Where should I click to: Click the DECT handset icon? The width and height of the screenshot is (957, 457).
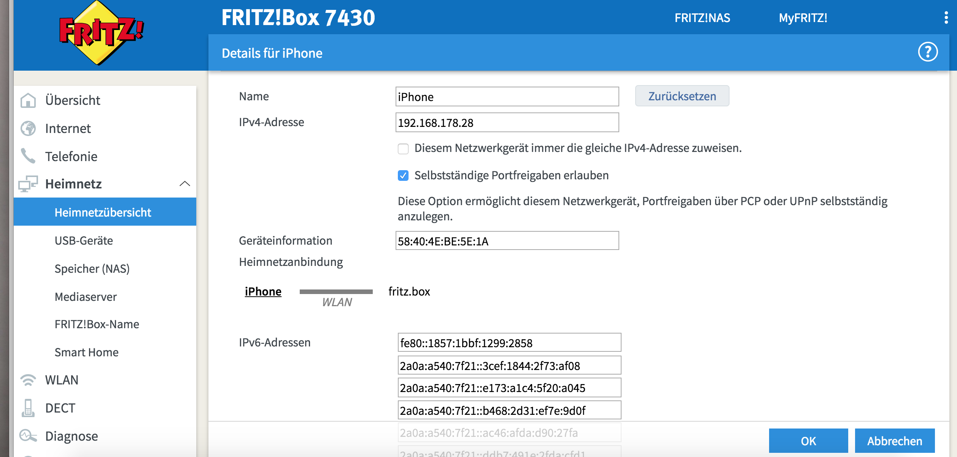point(28,408)
